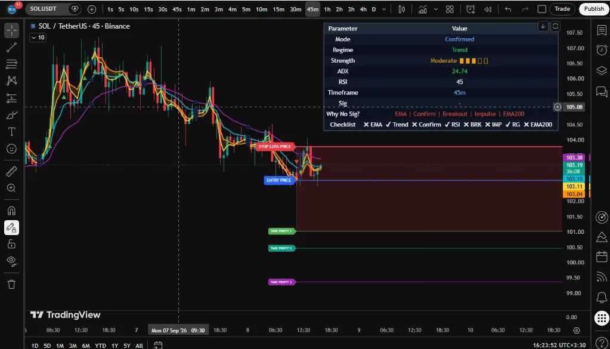This screenshot has height=349, width=610.
Task: Open the Fibonacci retracement tools
Action: pos(12,64)
